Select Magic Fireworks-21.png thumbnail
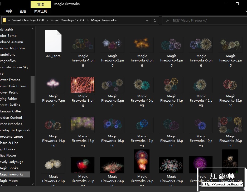This screenshot has width=247, height=192. 53,165
